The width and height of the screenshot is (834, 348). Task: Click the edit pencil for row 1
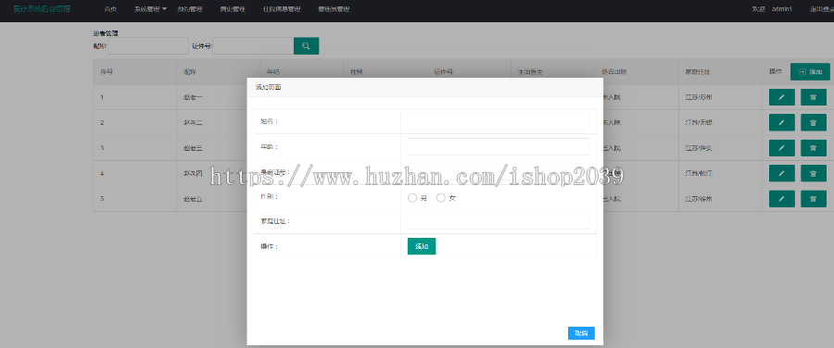[782, 97]
